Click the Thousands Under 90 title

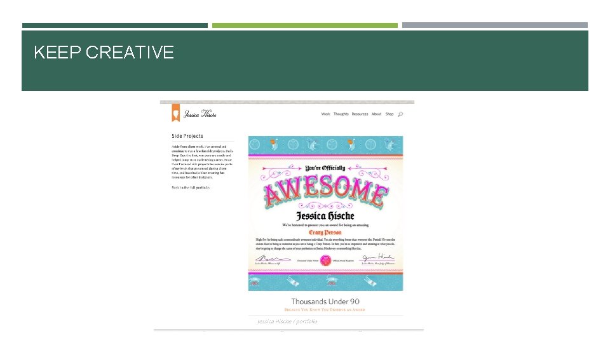point(325,301)
